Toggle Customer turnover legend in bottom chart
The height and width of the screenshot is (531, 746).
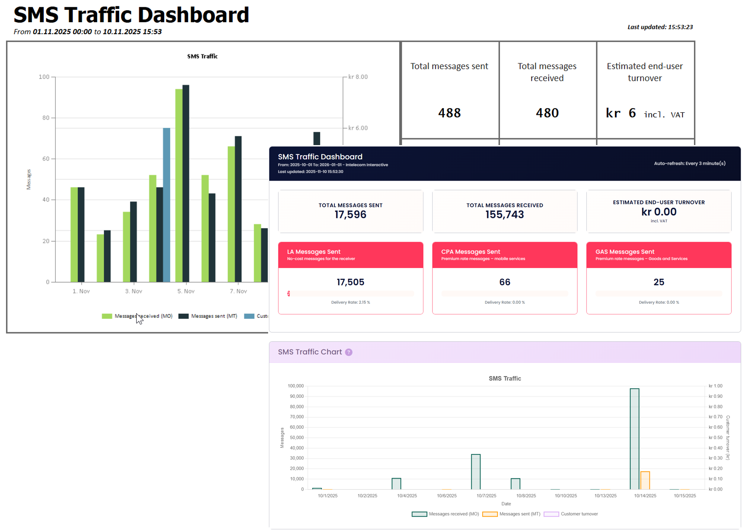(x=571, y=514)
